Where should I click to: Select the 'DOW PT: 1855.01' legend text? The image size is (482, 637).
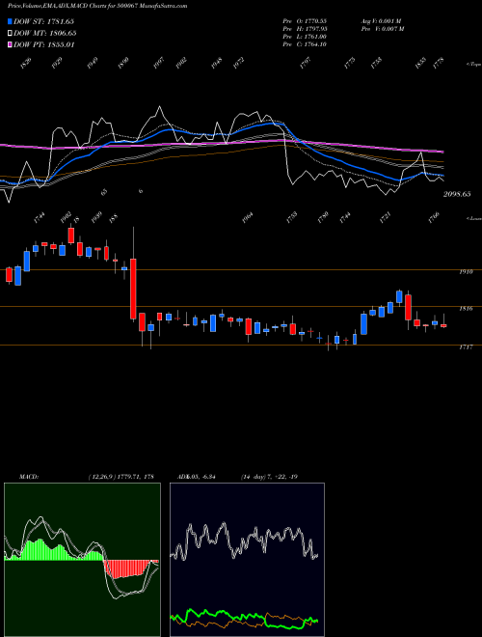(x=43, y=44)
